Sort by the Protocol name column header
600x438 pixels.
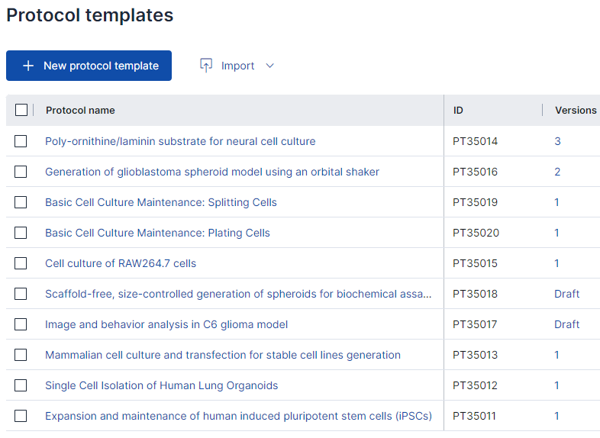click(x=80, y=110)
